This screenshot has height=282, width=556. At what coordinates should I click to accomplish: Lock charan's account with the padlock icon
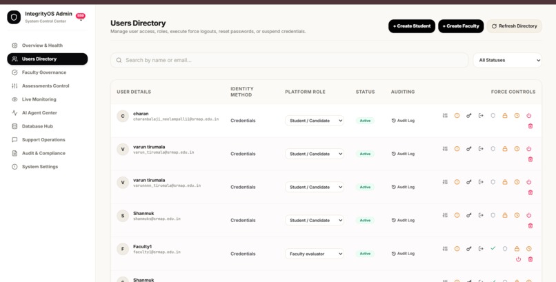point(505,116)
